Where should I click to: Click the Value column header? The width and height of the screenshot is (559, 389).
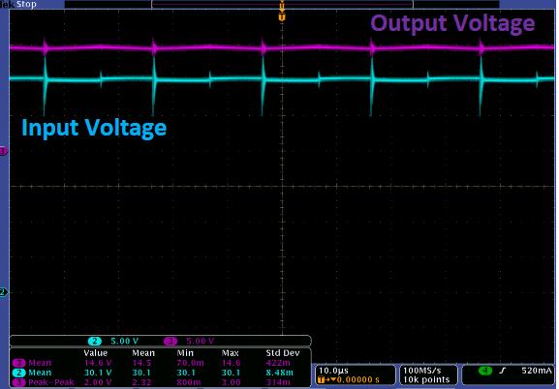click(x=95, y=353)
